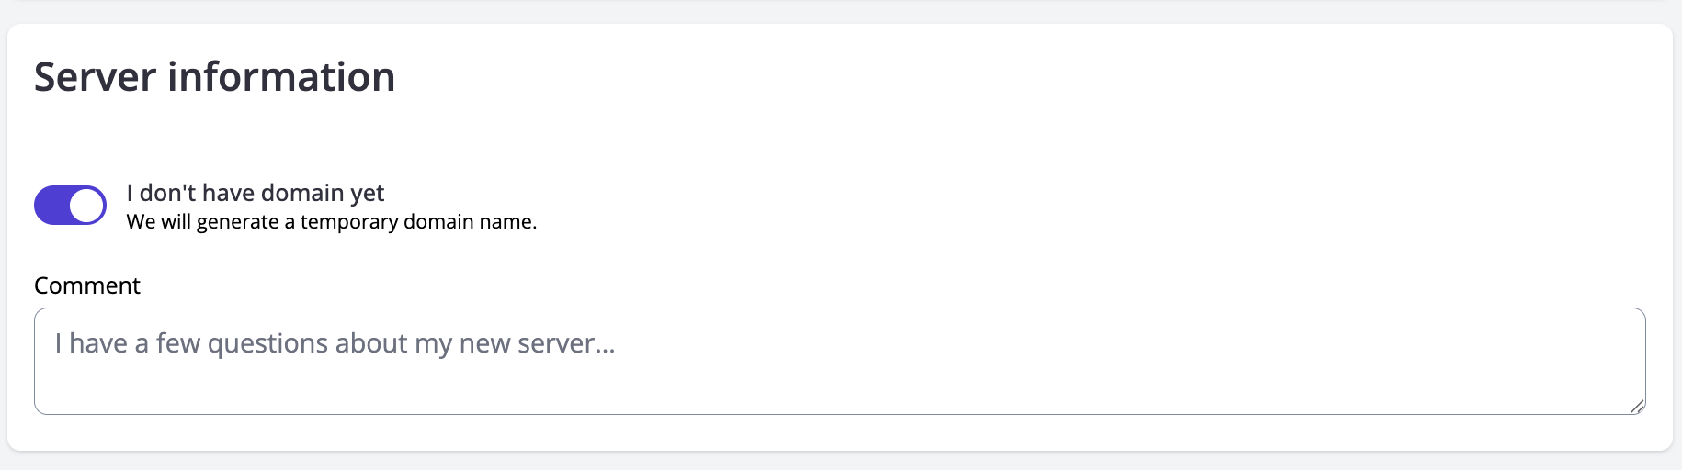The height and width of the screenshot is (470, 1682).
Task: Click the temporary domain helper description
Action: [331, 222]
